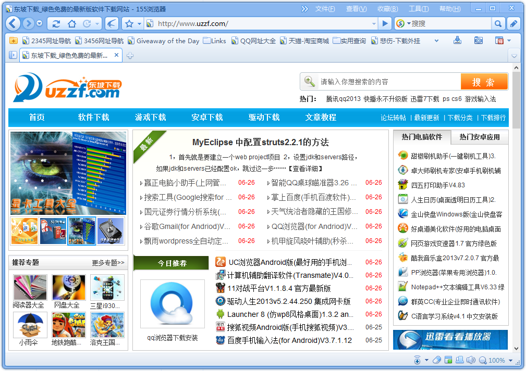Expand the 搜搜 search engine dropdown
The height and width of the screenshot is (371, 526).
pyautogui.click(x=408, y=23)
